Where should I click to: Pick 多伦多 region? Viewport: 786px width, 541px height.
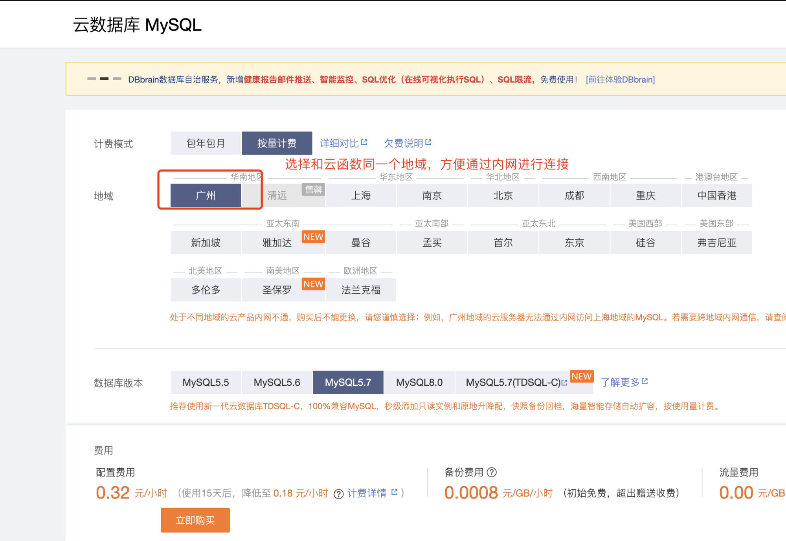206,290
